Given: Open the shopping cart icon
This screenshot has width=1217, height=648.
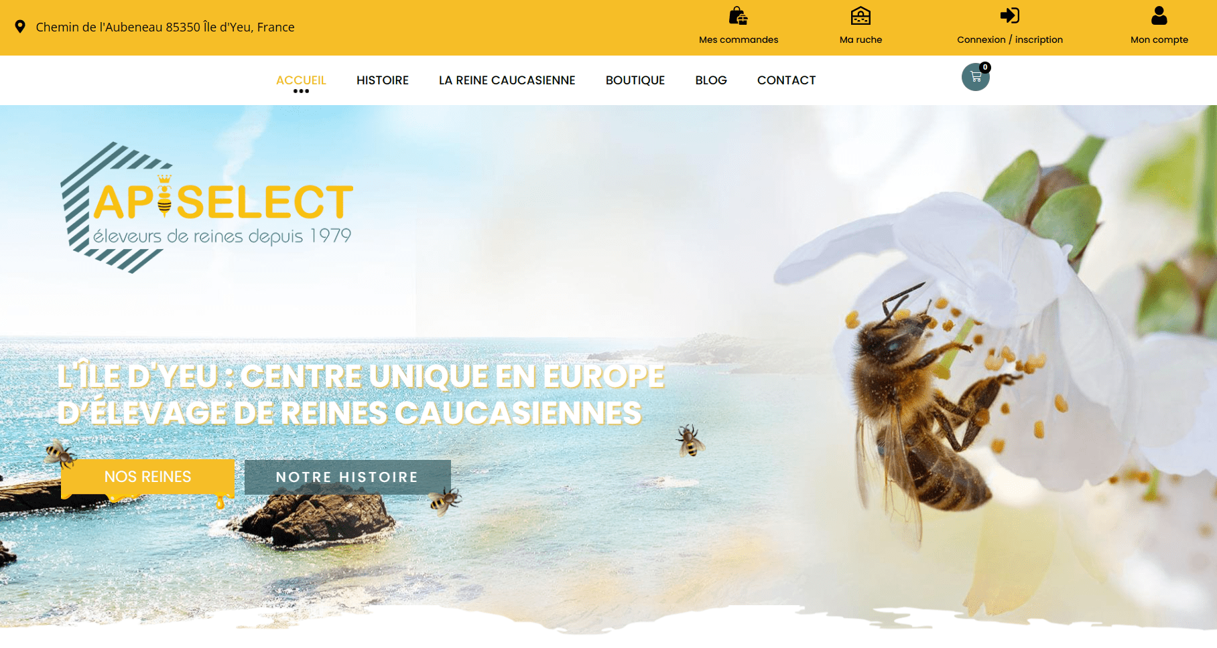Looking at the screenshot, I should click(x=976, y=77).
